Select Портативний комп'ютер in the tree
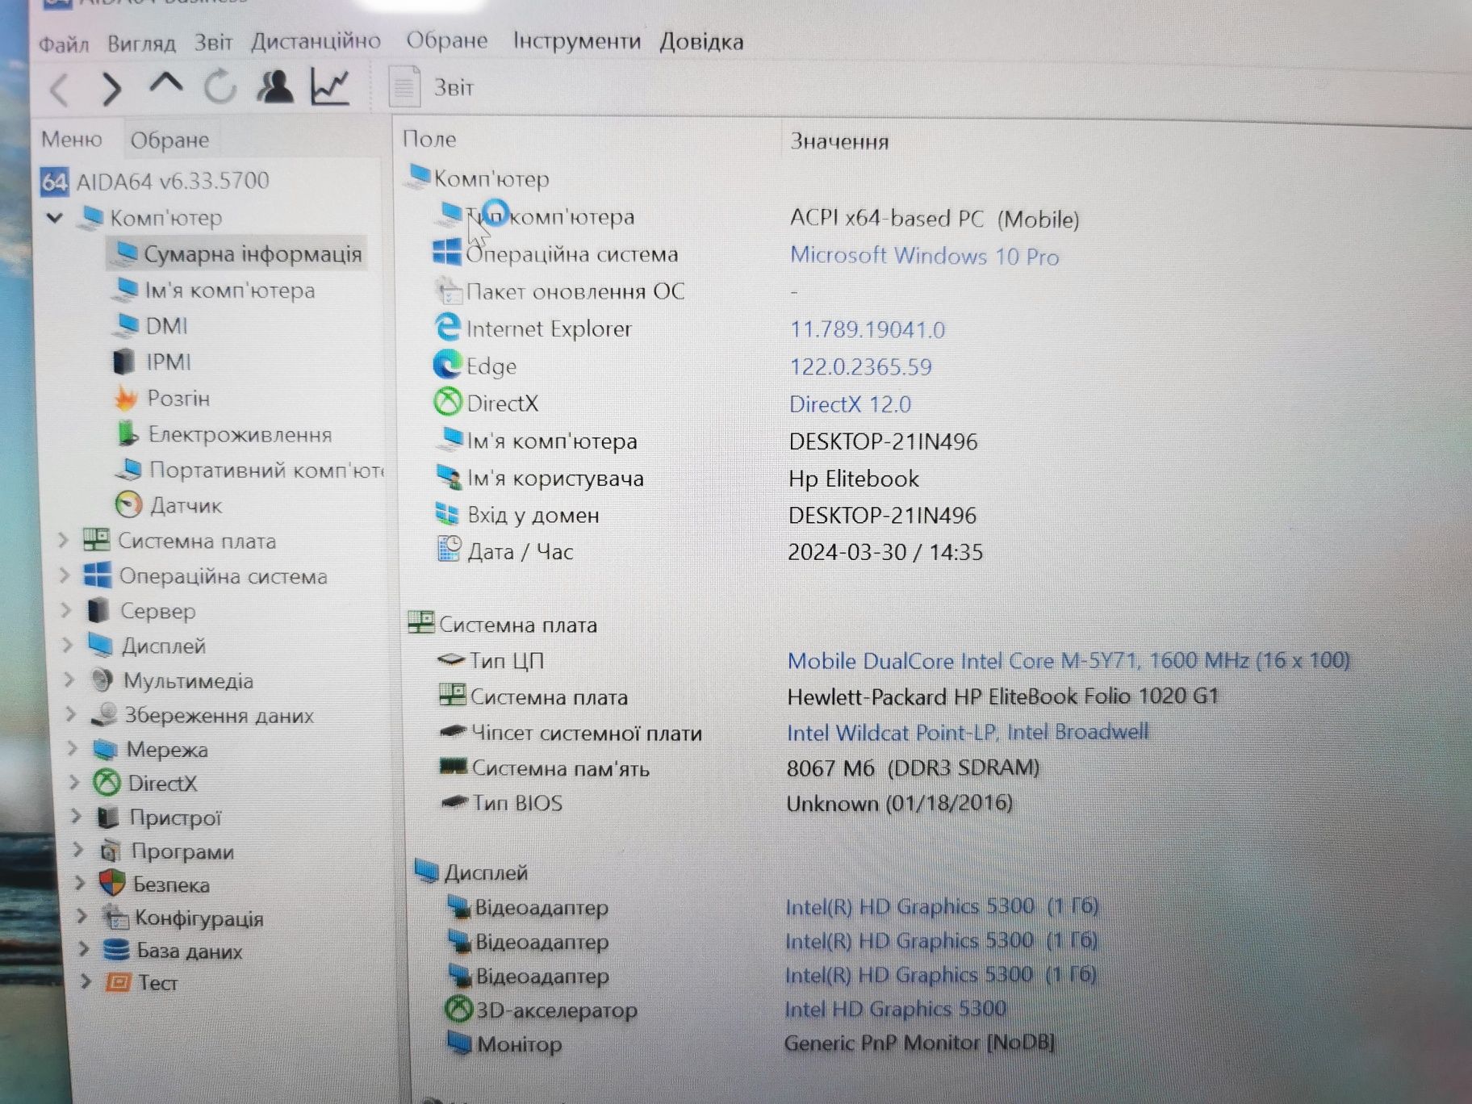The height and width of the screenshot is (1104, 1472). (x=250, y=470)
